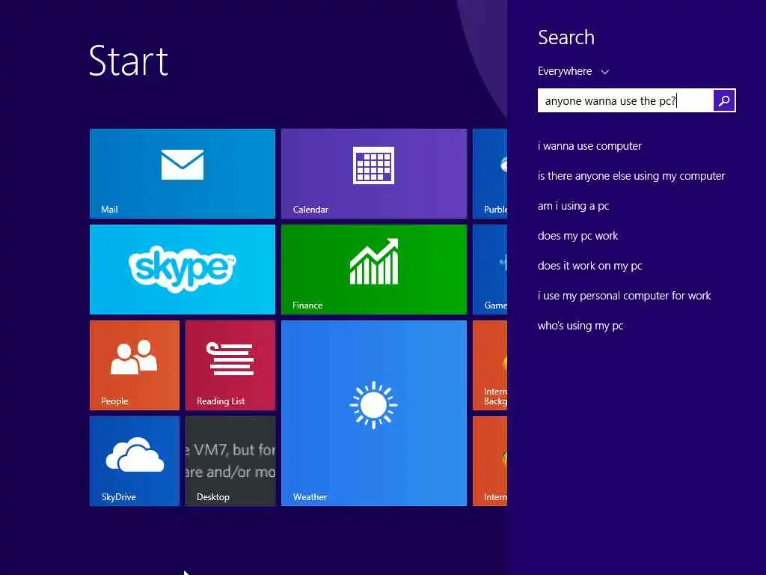Open the People tile

[135, 365]
